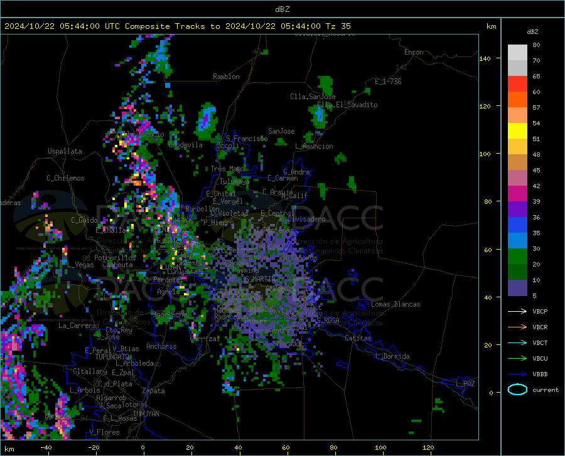
Task: Click the VBCP legend label
Action: 540,311
